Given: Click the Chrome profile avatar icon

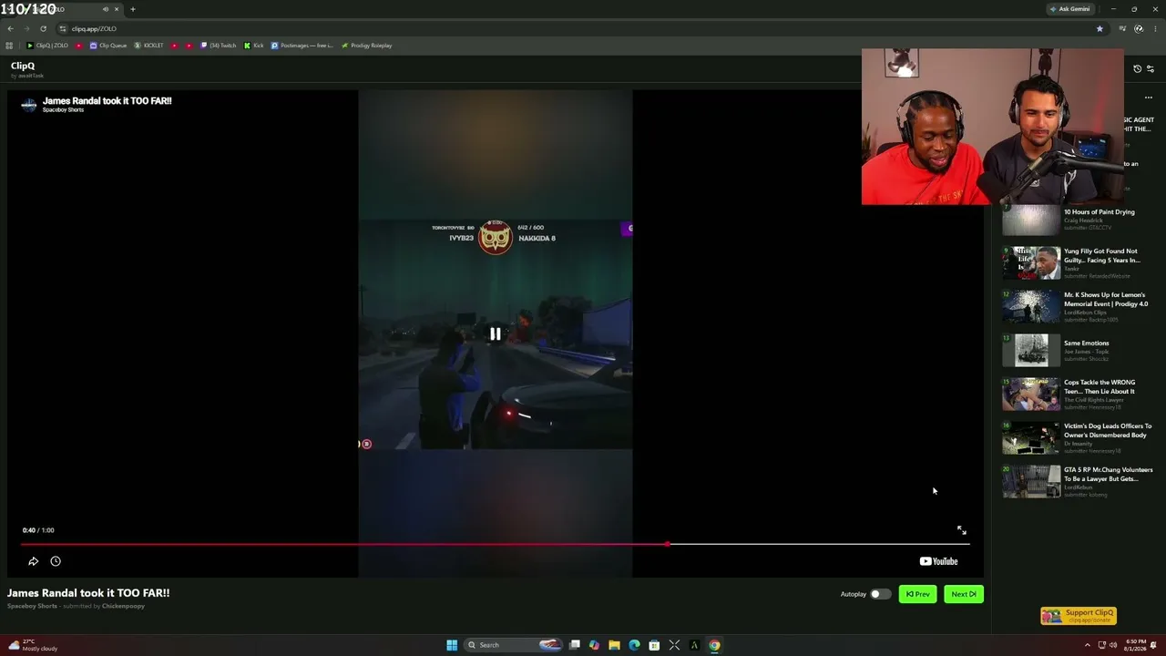Looking at the screenshot, I should point(1139,28).
